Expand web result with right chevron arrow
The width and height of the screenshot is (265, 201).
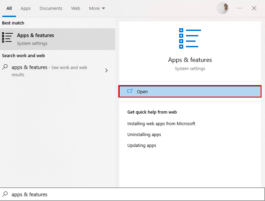(107, 70)
